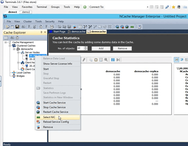Pause the statistics counter updates

[113, 60]
